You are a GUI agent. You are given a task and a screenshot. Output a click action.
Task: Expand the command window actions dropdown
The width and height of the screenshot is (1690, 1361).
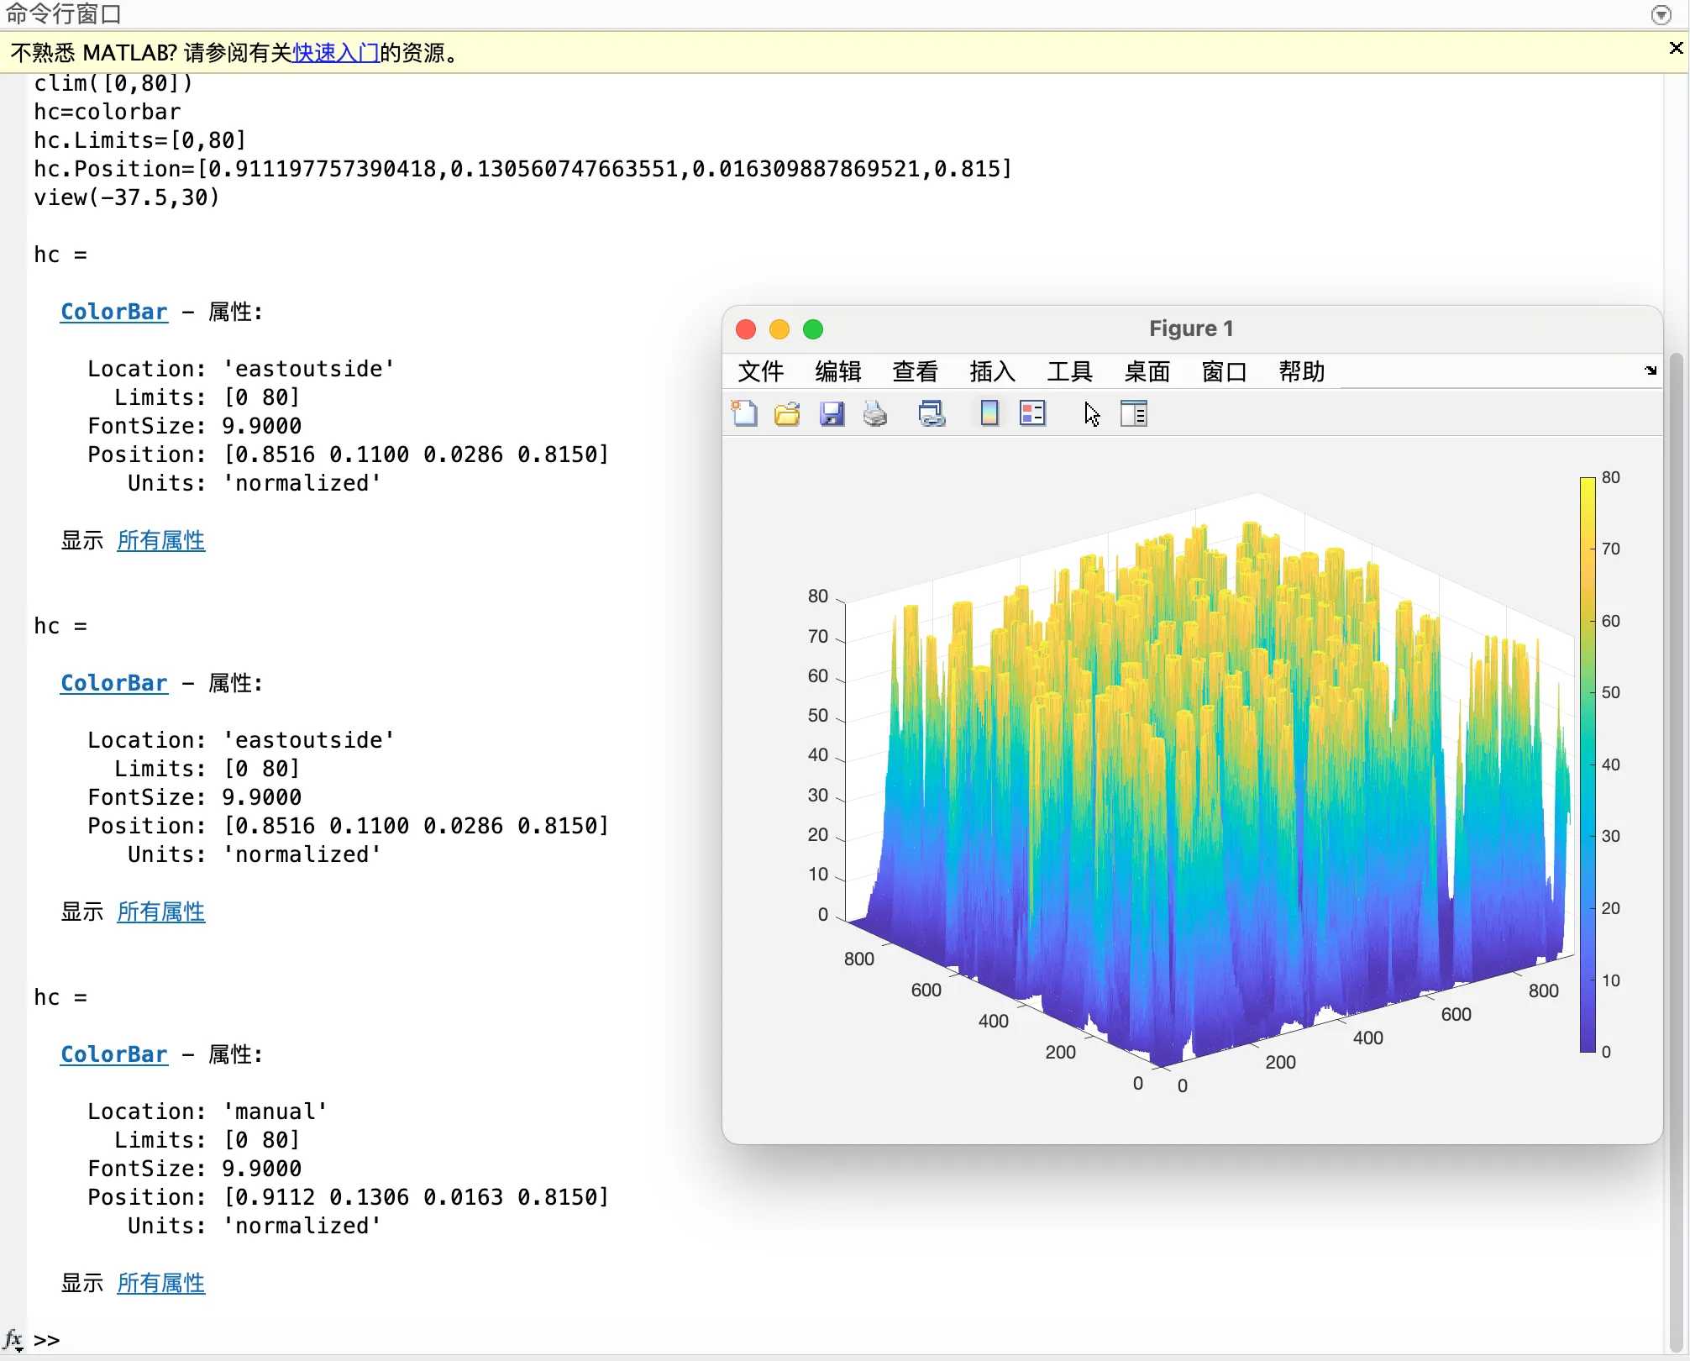tap(1661, 14)
